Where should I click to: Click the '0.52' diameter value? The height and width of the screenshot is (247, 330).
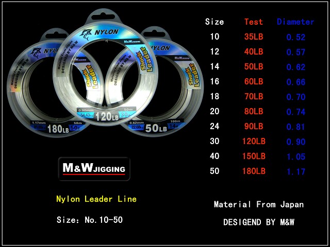pos(295,38)
